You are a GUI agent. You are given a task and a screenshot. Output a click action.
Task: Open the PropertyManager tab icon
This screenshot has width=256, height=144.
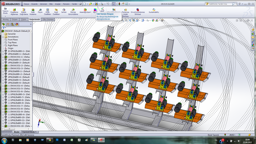(x=8, y=24)
